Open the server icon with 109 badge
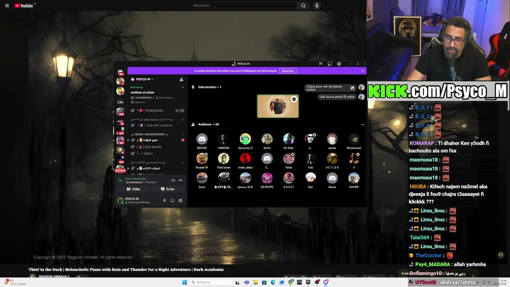 (120, 140)
